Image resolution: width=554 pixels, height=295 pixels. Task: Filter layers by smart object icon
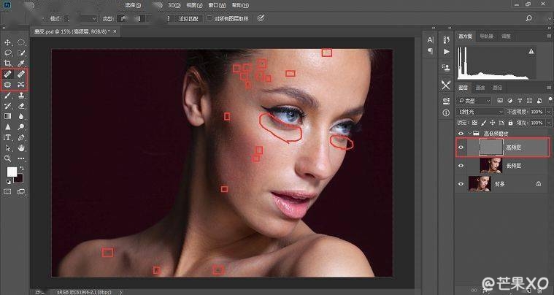pyautogui.click(x=539, y=101)
